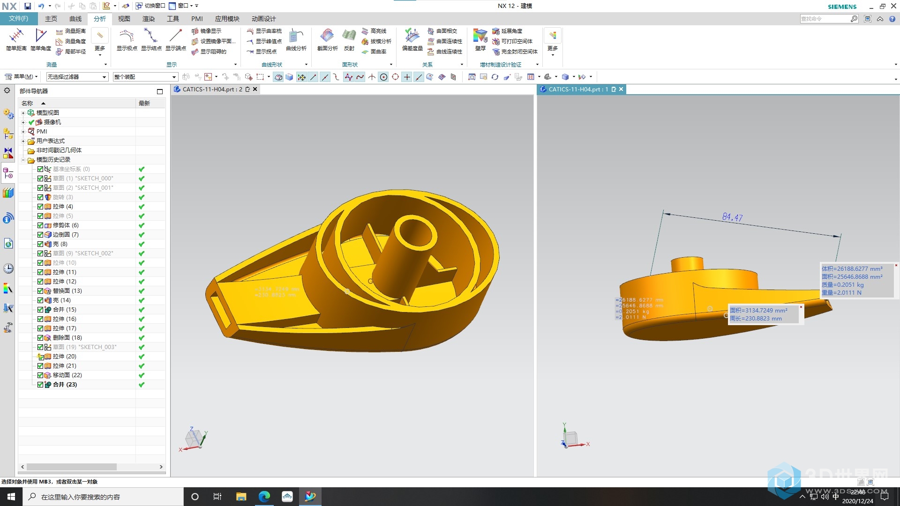Switch to the 曲线 ribbon tab

point(75,19)
